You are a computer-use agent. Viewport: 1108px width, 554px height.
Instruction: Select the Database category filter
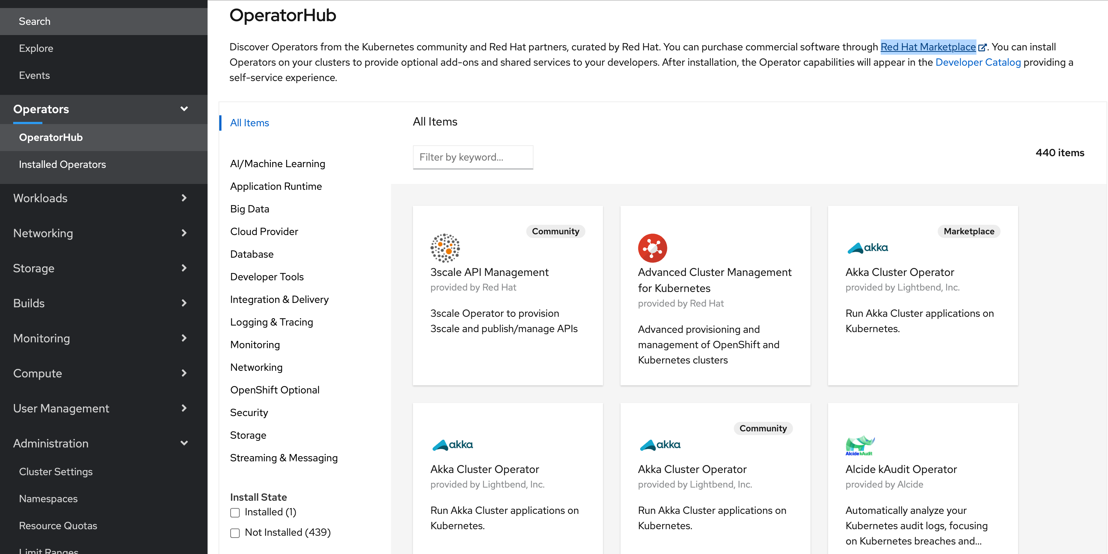(x=252, y=254)
